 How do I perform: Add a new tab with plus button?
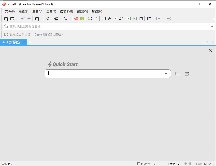tap(30, 42)
